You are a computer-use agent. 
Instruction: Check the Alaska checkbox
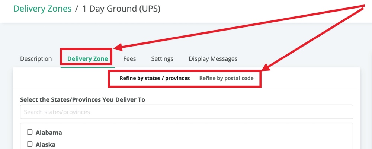29,144
